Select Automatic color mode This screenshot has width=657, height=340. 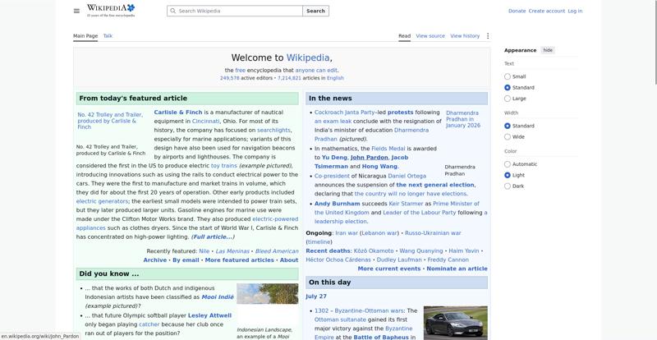pyautogui.click(x=508, y=164)
